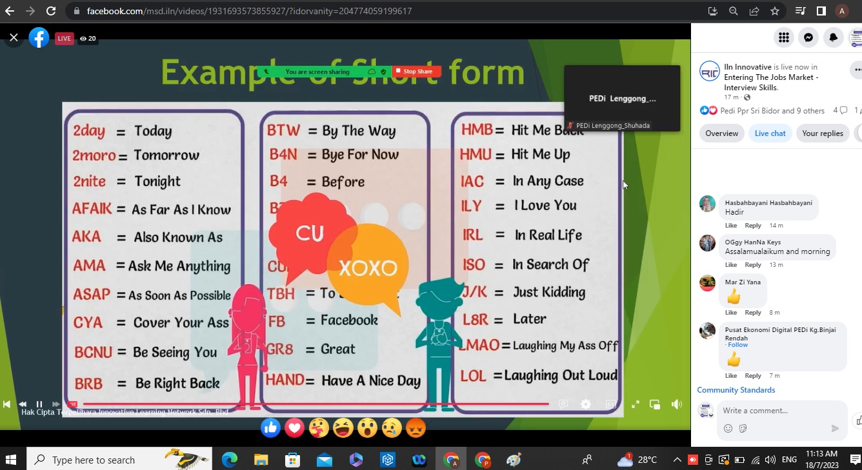Select the Your replies tab
The width and height of the screenshot is (862, 470).
[x=822, y=133]
